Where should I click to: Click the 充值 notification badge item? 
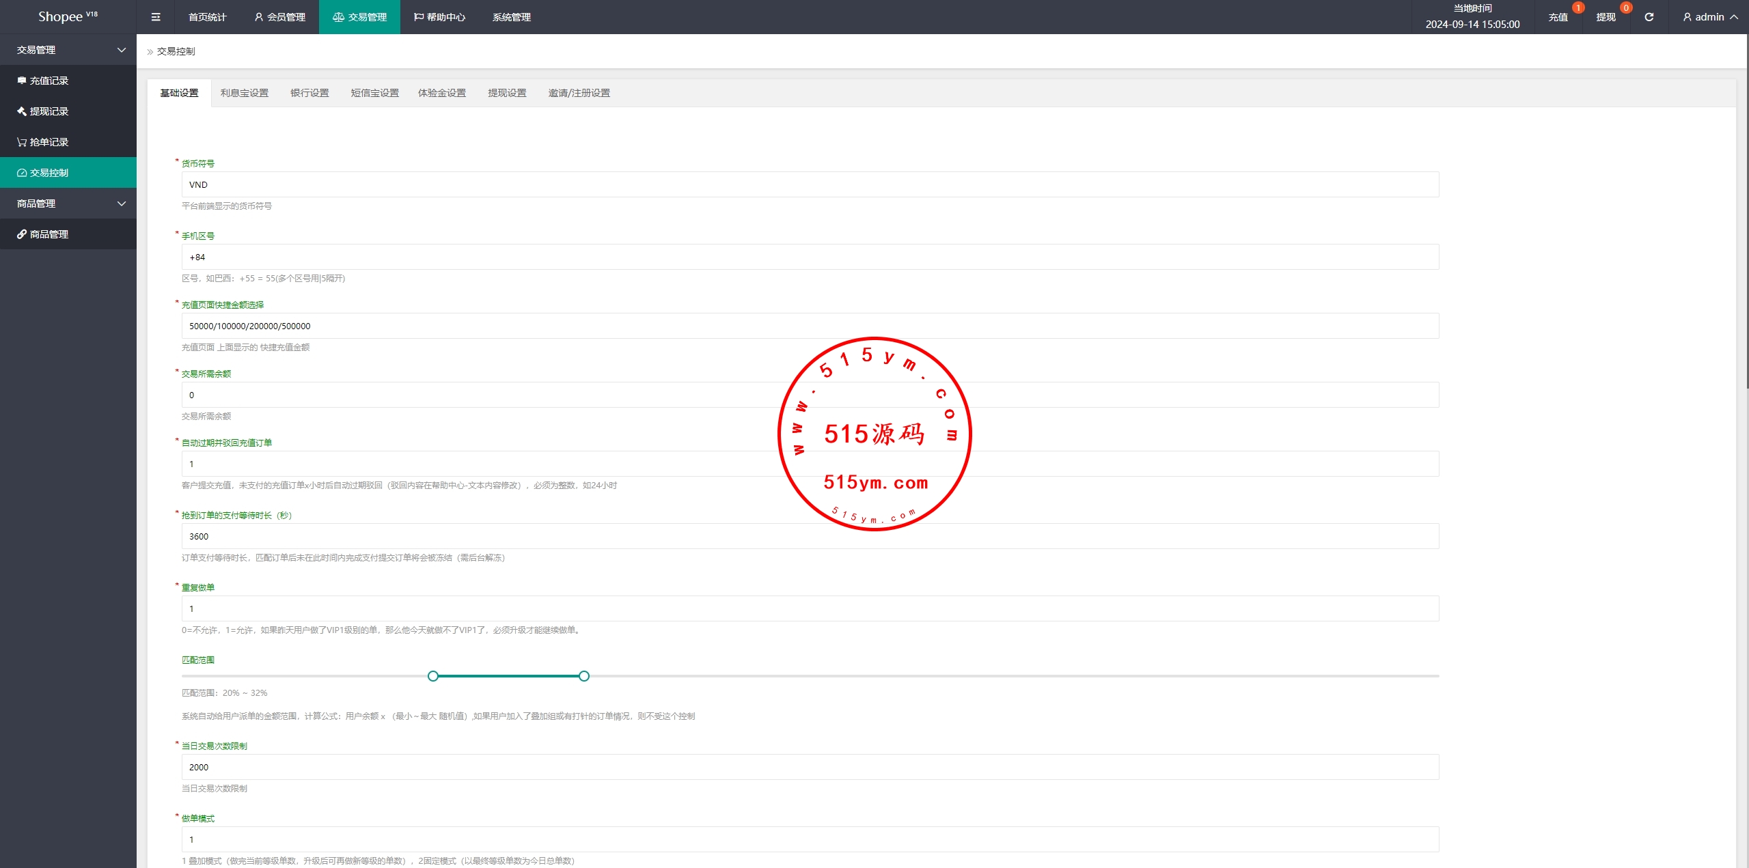coord(1558,17)
